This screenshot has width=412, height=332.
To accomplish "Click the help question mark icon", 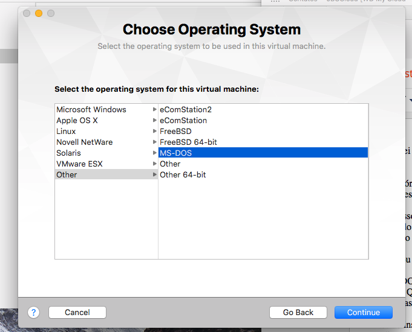I will [34, 312].
